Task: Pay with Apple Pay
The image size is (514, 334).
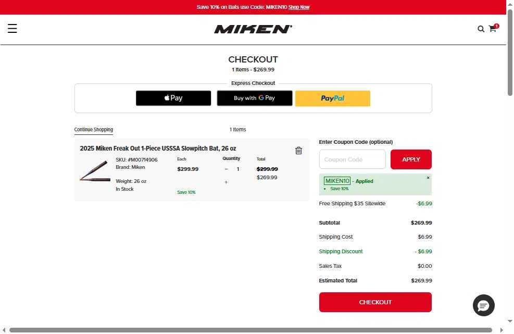Action: (x=173, y=98)
